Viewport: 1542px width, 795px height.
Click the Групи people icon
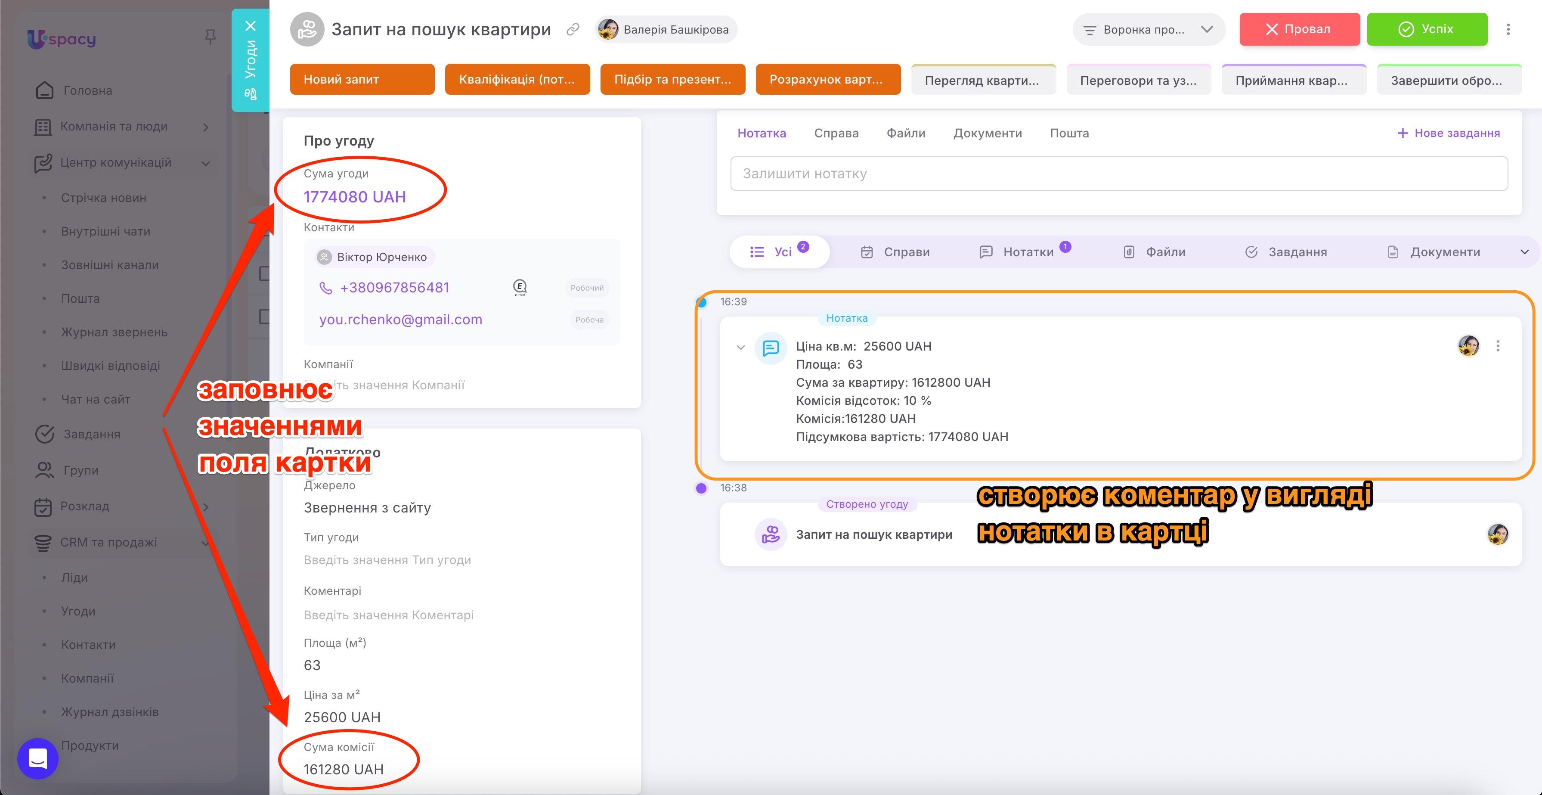click(x=44, y=471)
